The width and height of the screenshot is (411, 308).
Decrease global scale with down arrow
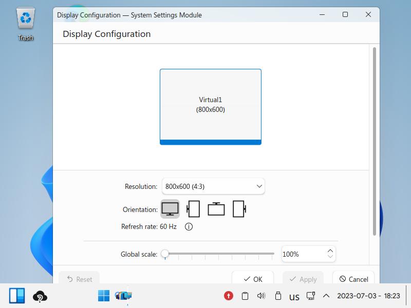tap(330, 256)
